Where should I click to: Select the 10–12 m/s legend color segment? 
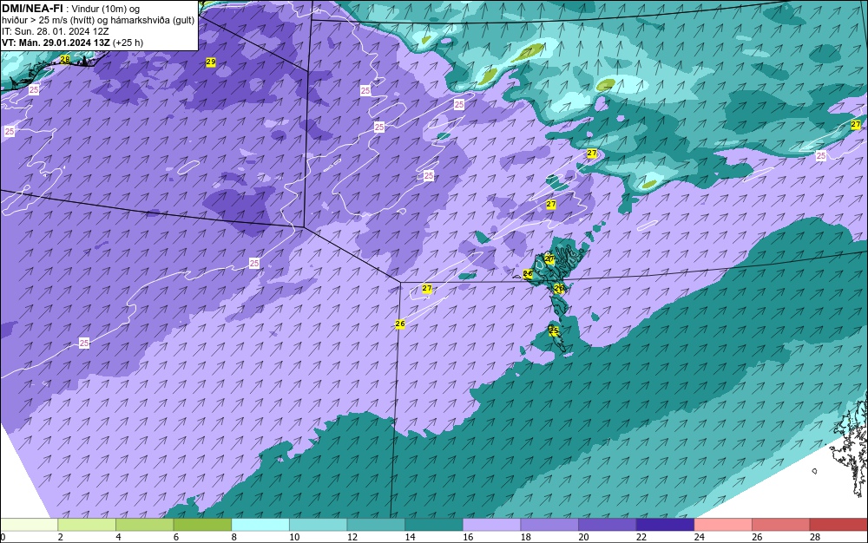(319, 525)
